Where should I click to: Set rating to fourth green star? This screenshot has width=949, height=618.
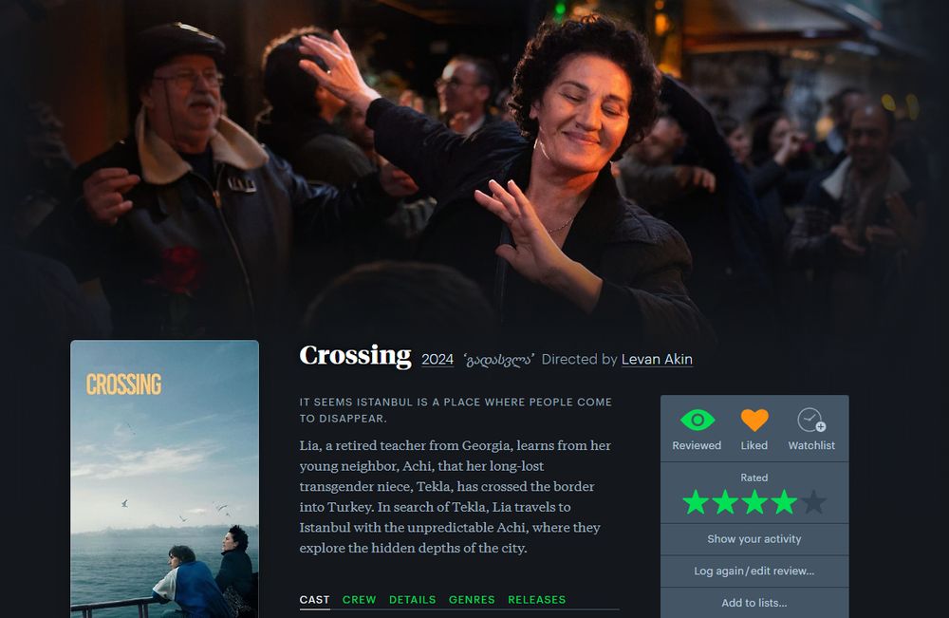coord(784,502)
